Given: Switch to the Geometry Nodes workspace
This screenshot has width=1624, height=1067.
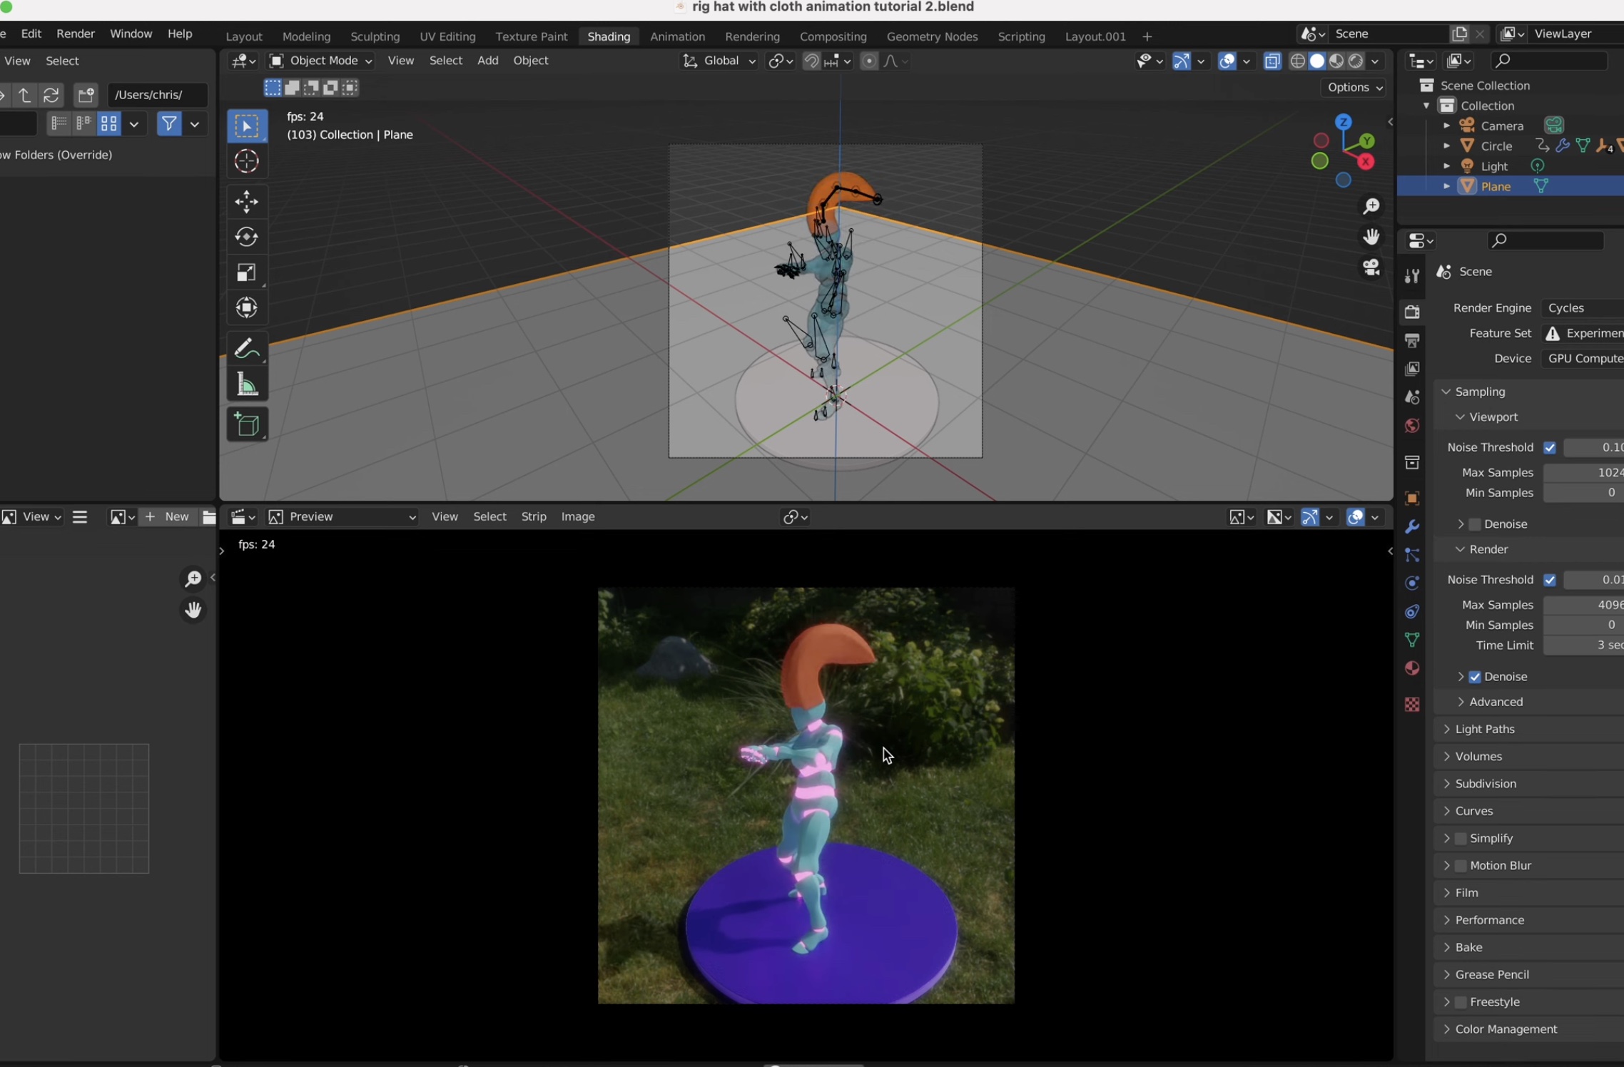Looking at the screenshot, I should point(933,36).
